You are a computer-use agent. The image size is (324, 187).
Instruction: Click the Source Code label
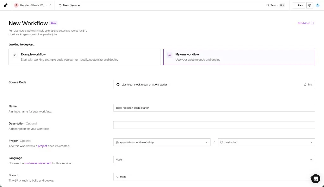tap(17, 82)
